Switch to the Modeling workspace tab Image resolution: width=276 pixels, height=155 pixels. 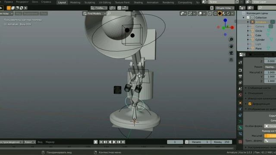click(75, 3)
